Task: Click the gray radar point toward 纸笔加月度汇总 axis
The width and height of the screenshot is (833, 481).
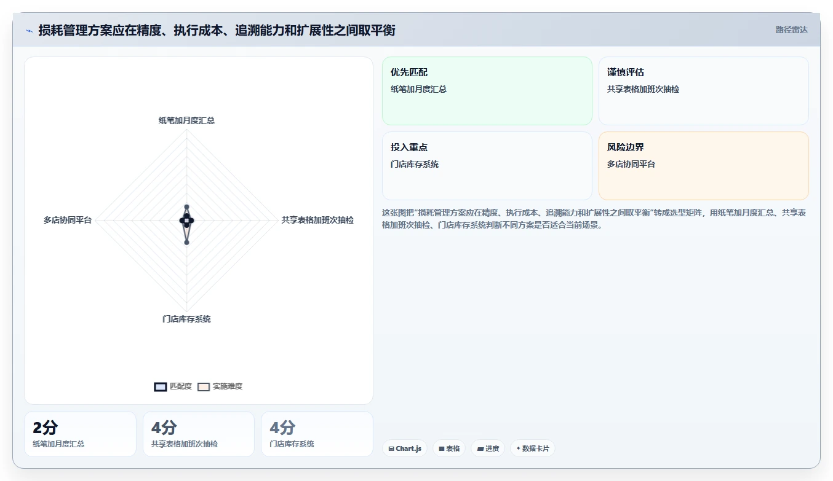Action: click(186, 208)
